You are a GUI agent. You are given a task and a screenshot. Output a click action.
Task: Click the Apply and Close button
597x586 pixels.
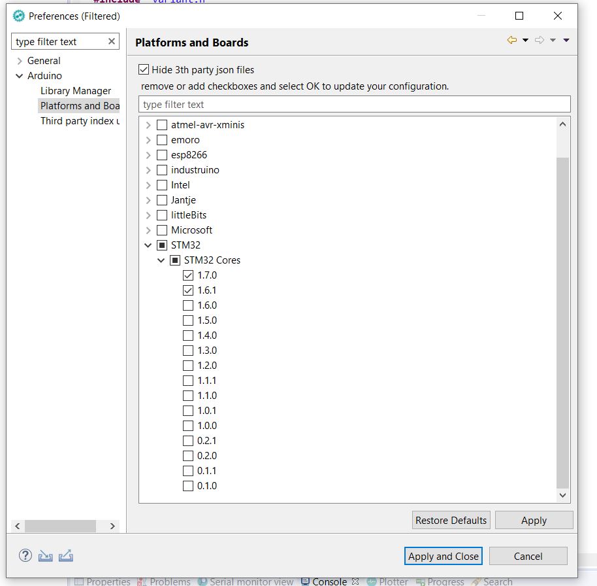(x=444, y=556)
